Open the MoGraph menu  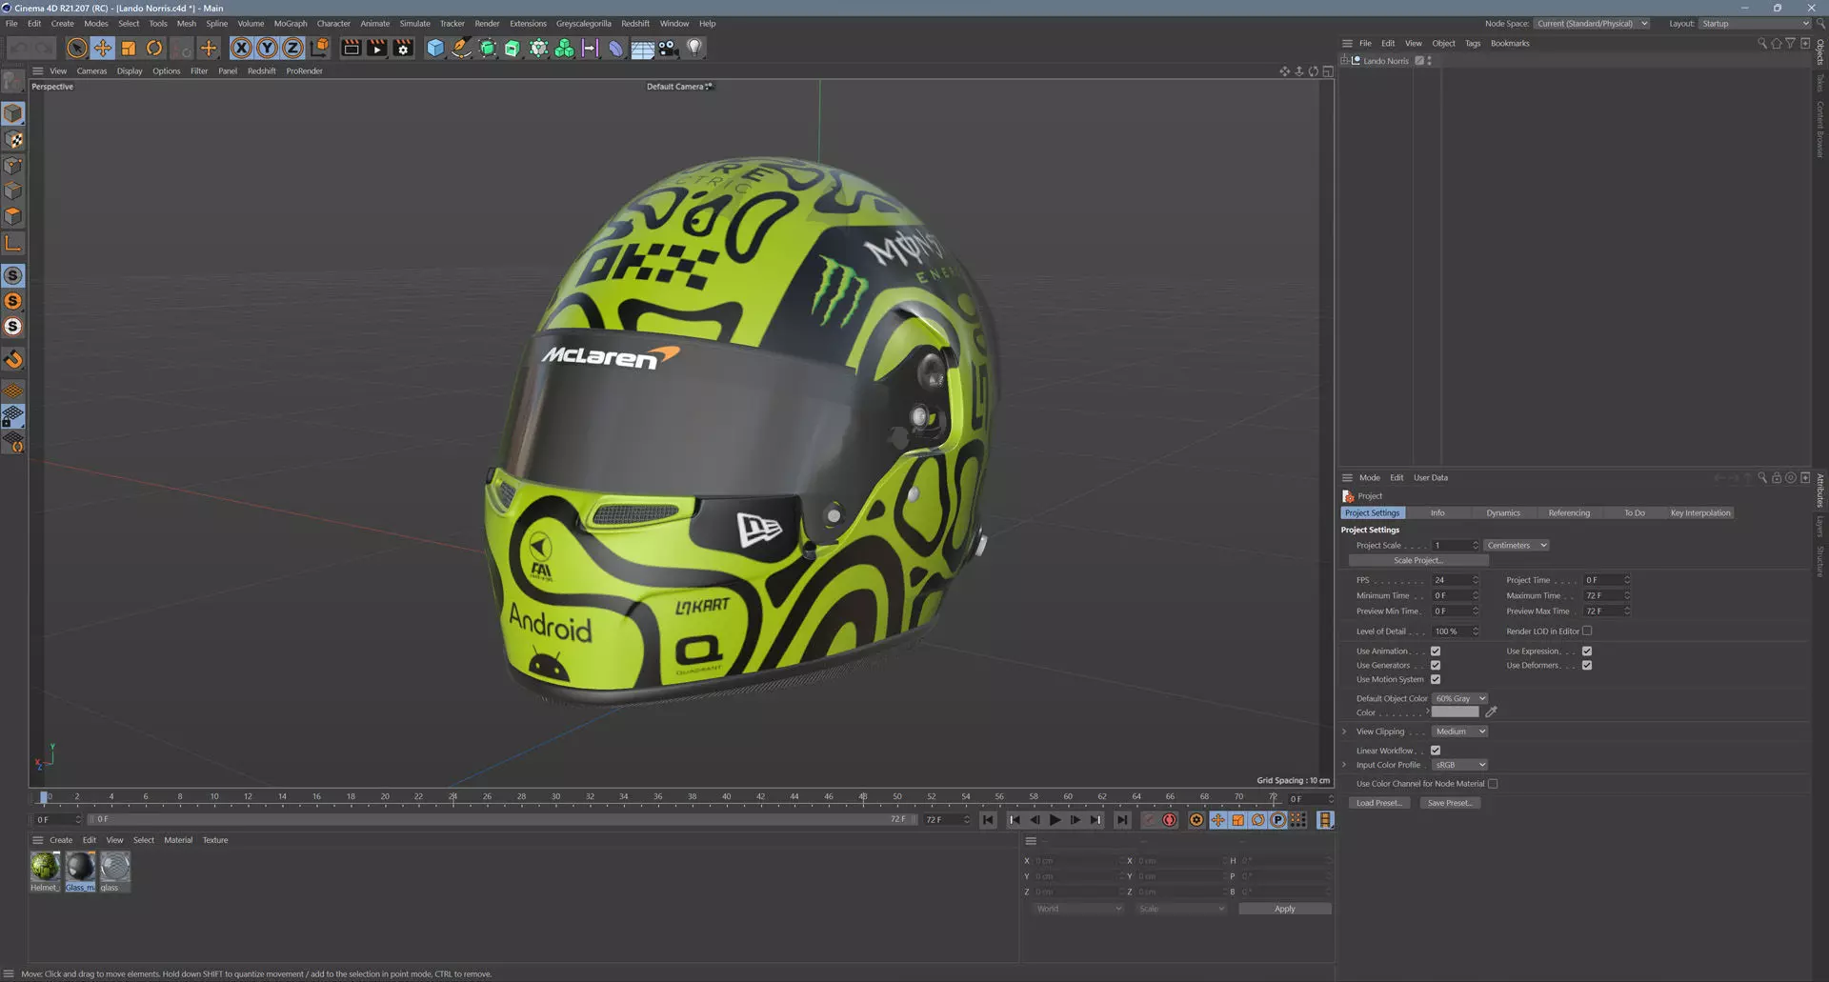(291, 24)
